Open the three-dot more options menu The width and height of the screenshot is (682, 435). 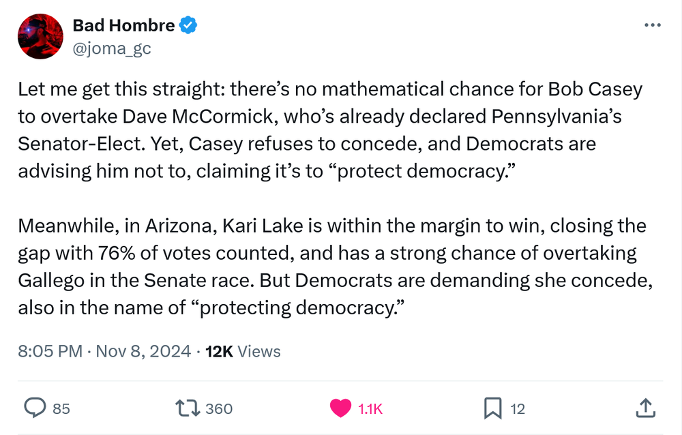(x=653, y=25)
